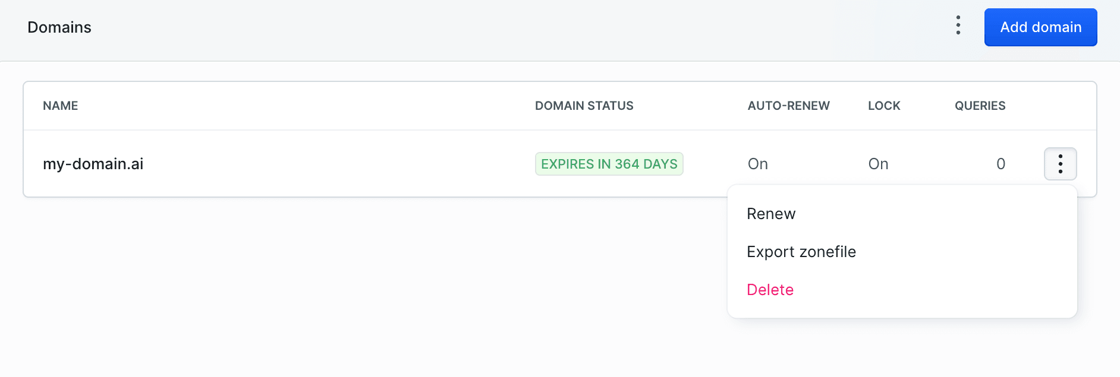Choose Export zonefile in the dropdown
Viewport: 1120px width, 377px height.
tap(801, 252)
